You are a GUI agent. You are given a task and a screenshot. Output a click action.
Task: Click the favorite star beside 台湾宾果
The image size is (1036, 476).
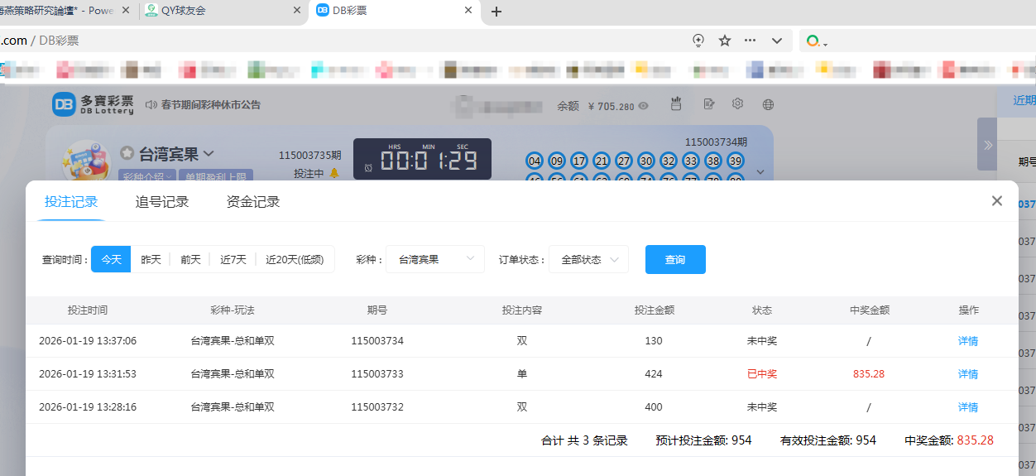pyautogui.click(x=127, y=153)
